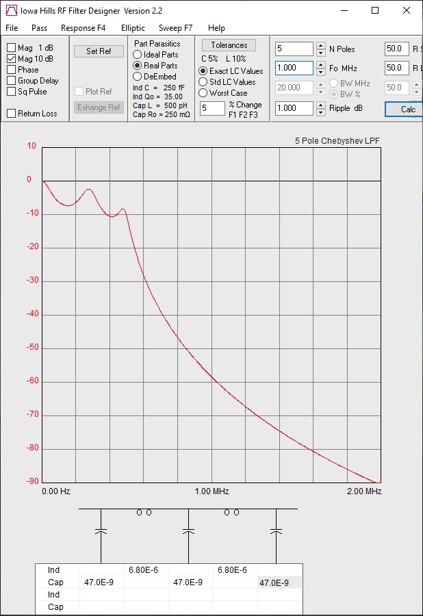Open the Help menu
This screenshot has height=616, width=423.
point(216,28)
